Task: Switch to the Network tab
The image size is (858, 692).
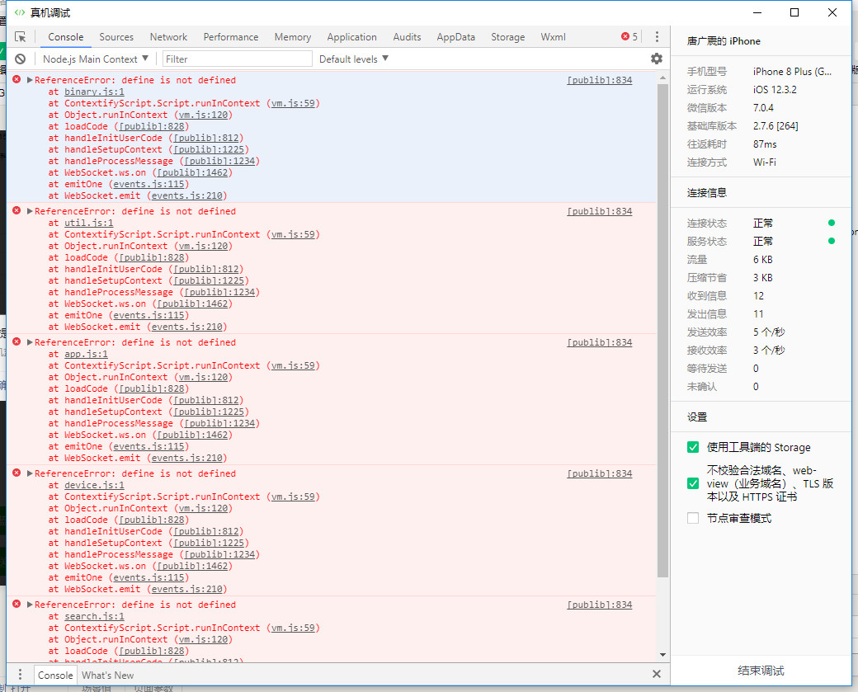Action: (x=168, y=37)
